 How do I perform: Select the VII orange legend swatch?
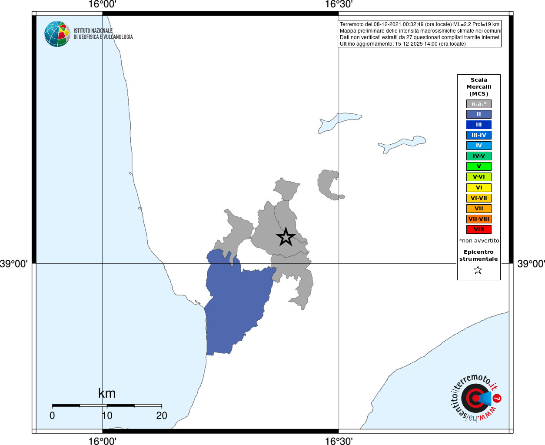(x=479, y=209)
